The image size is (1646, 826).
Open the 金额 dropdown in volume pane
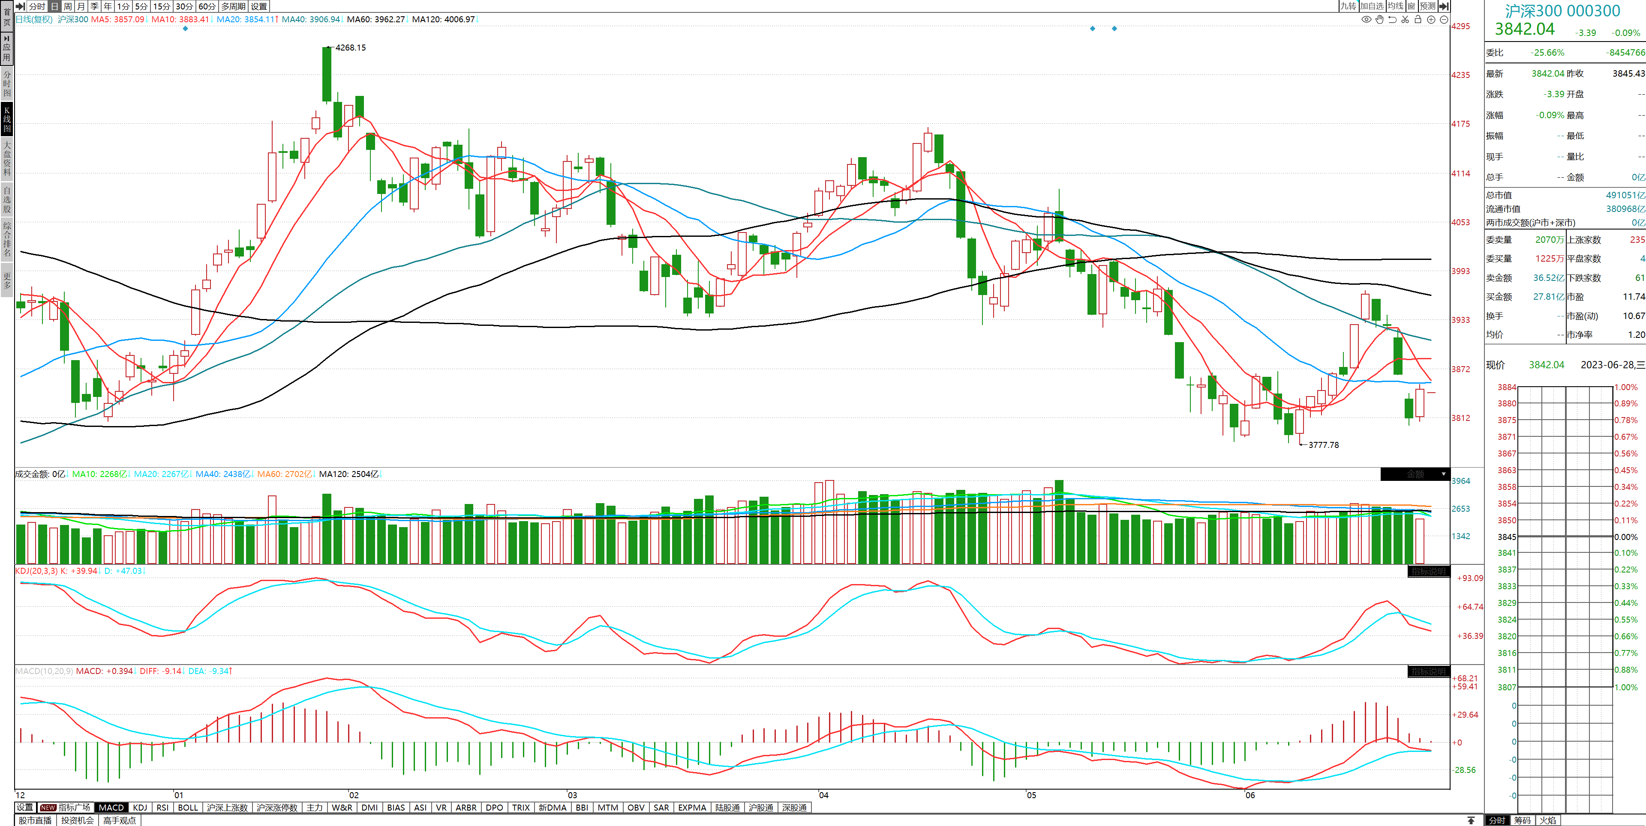pos(1443,474)
